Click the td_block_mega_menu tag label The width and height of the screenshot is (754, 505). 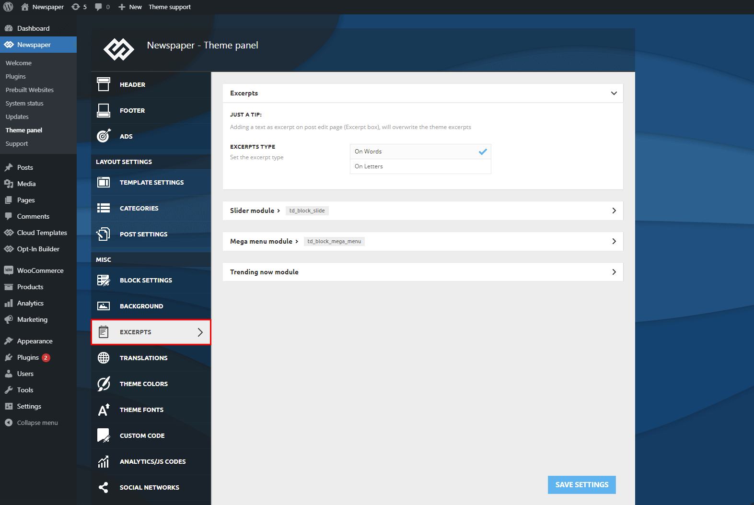click(x=334, y=241)
